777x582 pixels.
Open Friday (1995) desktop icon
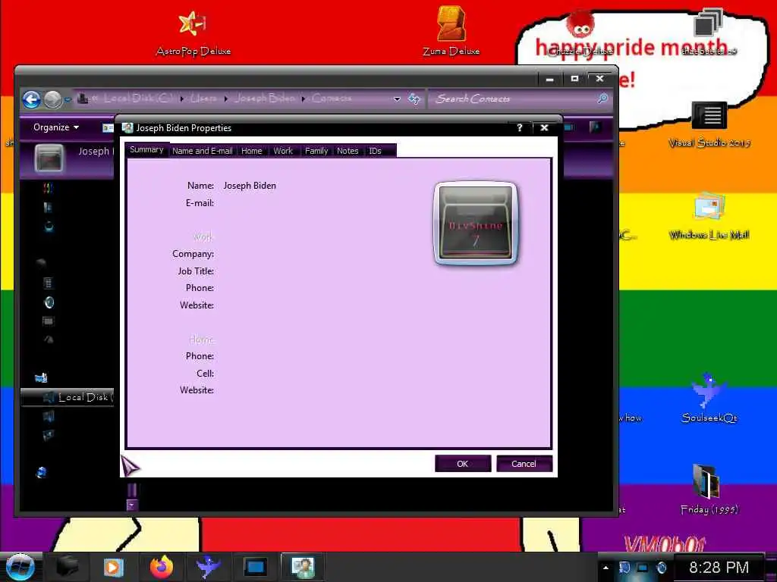coord(709,490)
